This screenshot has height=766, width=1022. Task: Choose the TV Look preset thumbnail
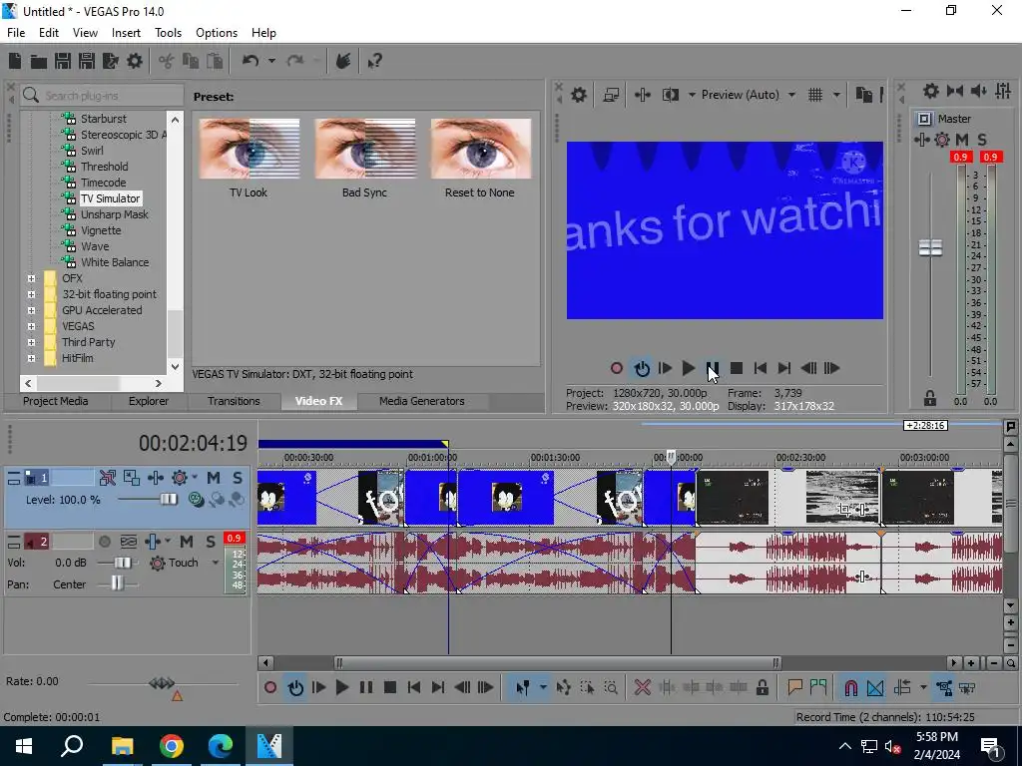click(x=249, y=149)
